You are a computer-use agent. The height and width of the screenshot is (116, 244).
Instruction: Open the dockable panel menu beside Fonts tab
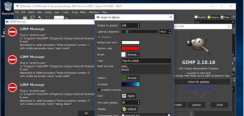tap(234, 17)
